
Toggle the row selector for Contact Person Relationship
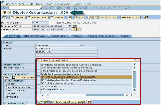pos(39,80)
